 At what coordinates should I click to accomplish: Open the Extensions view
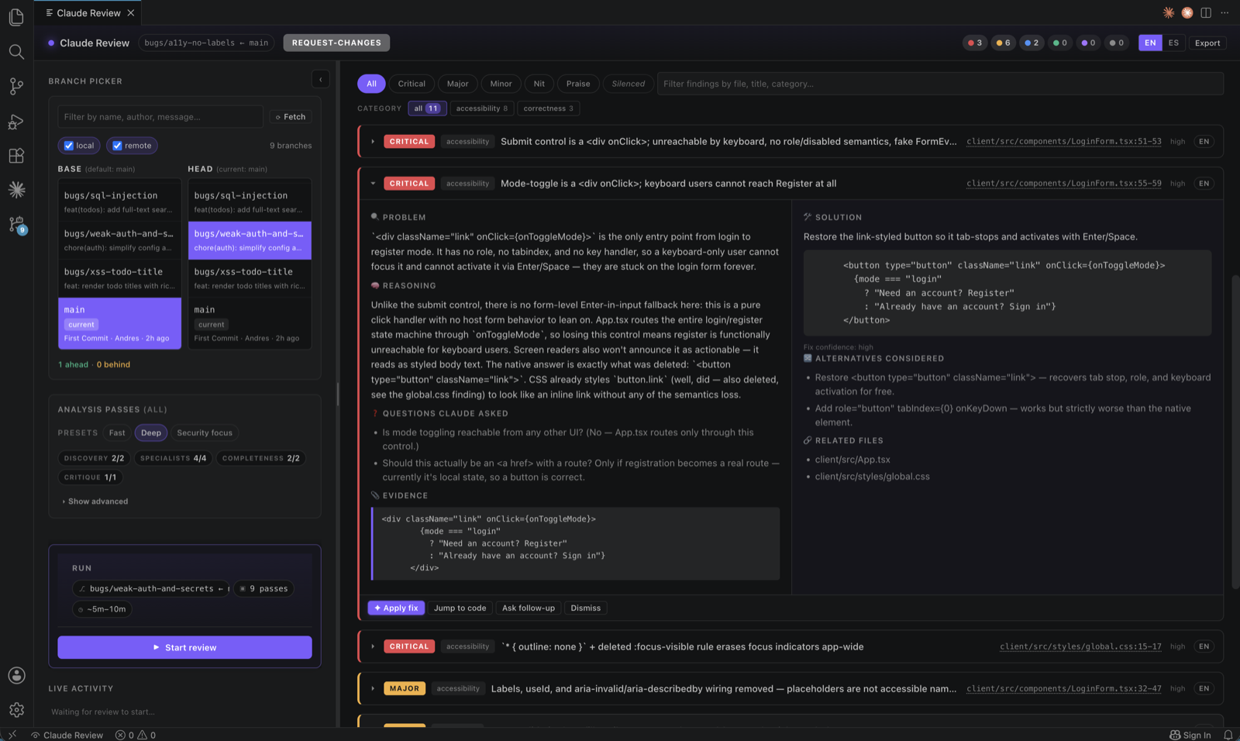coord(16,156)
